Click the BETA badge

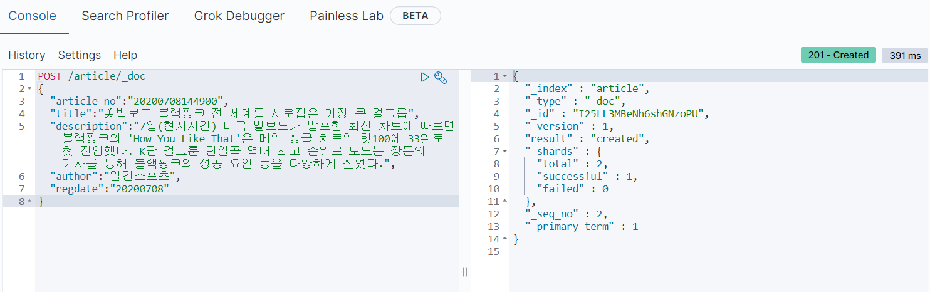click(x=415, y=16)
